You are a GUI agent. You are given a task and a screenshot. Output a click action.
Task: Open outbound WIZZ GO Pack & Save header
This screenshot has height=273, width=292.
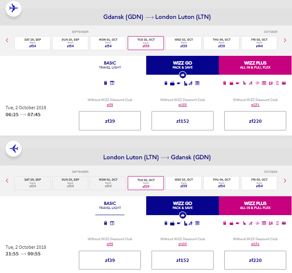click(x=182, y=65)
